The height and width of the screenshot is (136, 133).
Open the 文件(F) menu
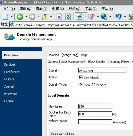[x=9, y=9]
